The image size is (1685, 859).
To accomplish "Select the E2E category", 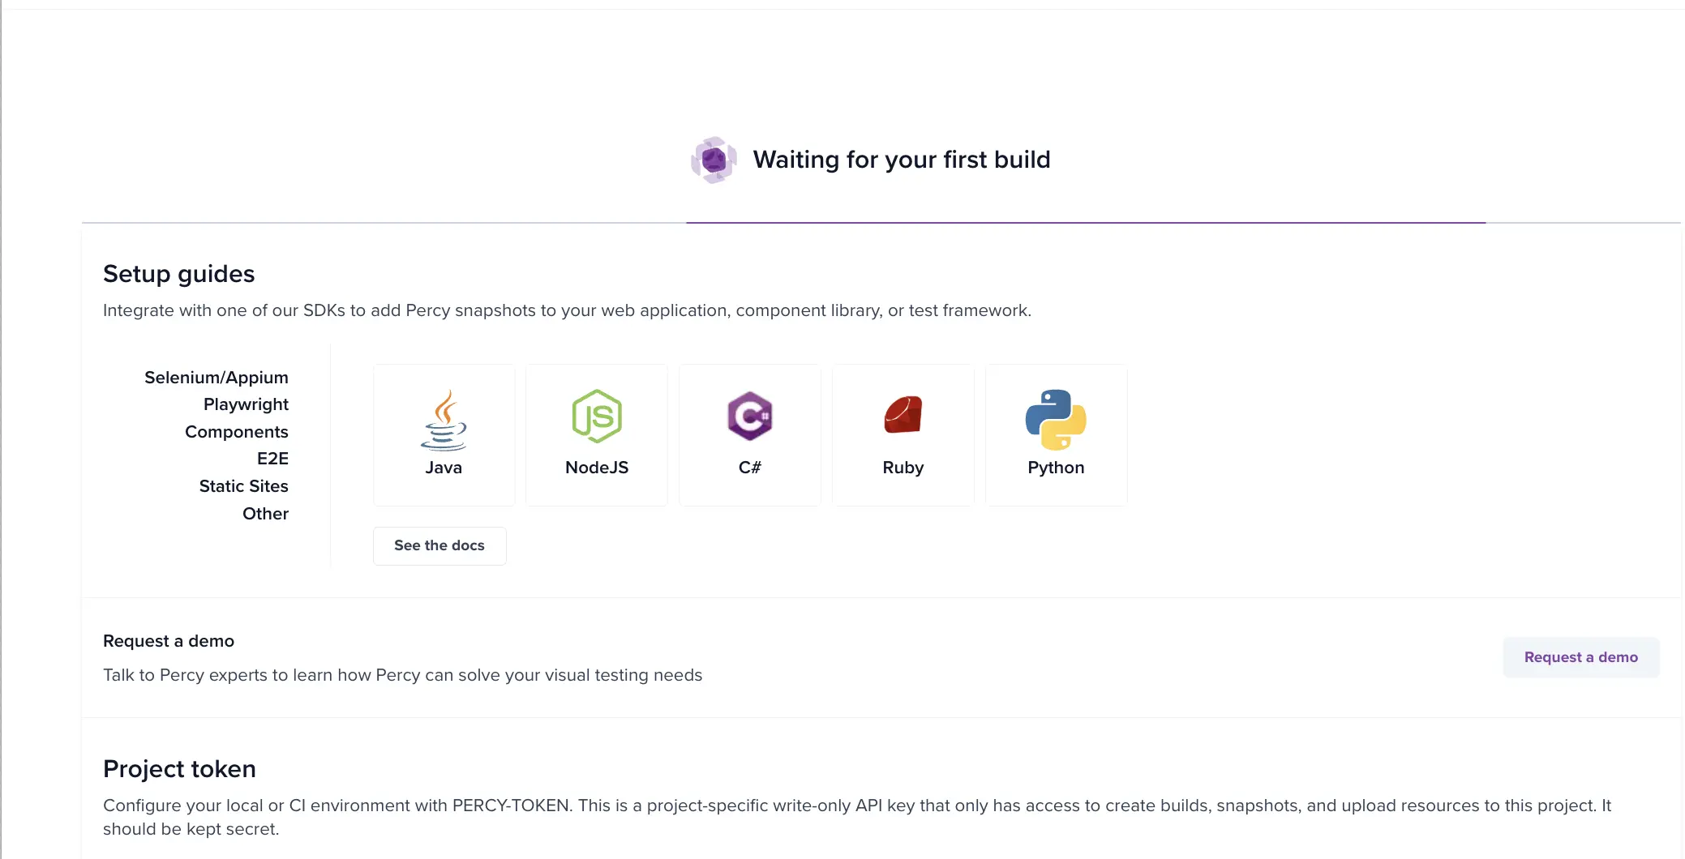I will click(x=272, y=459).
